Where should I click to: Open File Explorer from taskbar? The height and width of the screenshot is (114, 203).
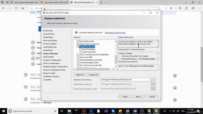pos(69,111)
